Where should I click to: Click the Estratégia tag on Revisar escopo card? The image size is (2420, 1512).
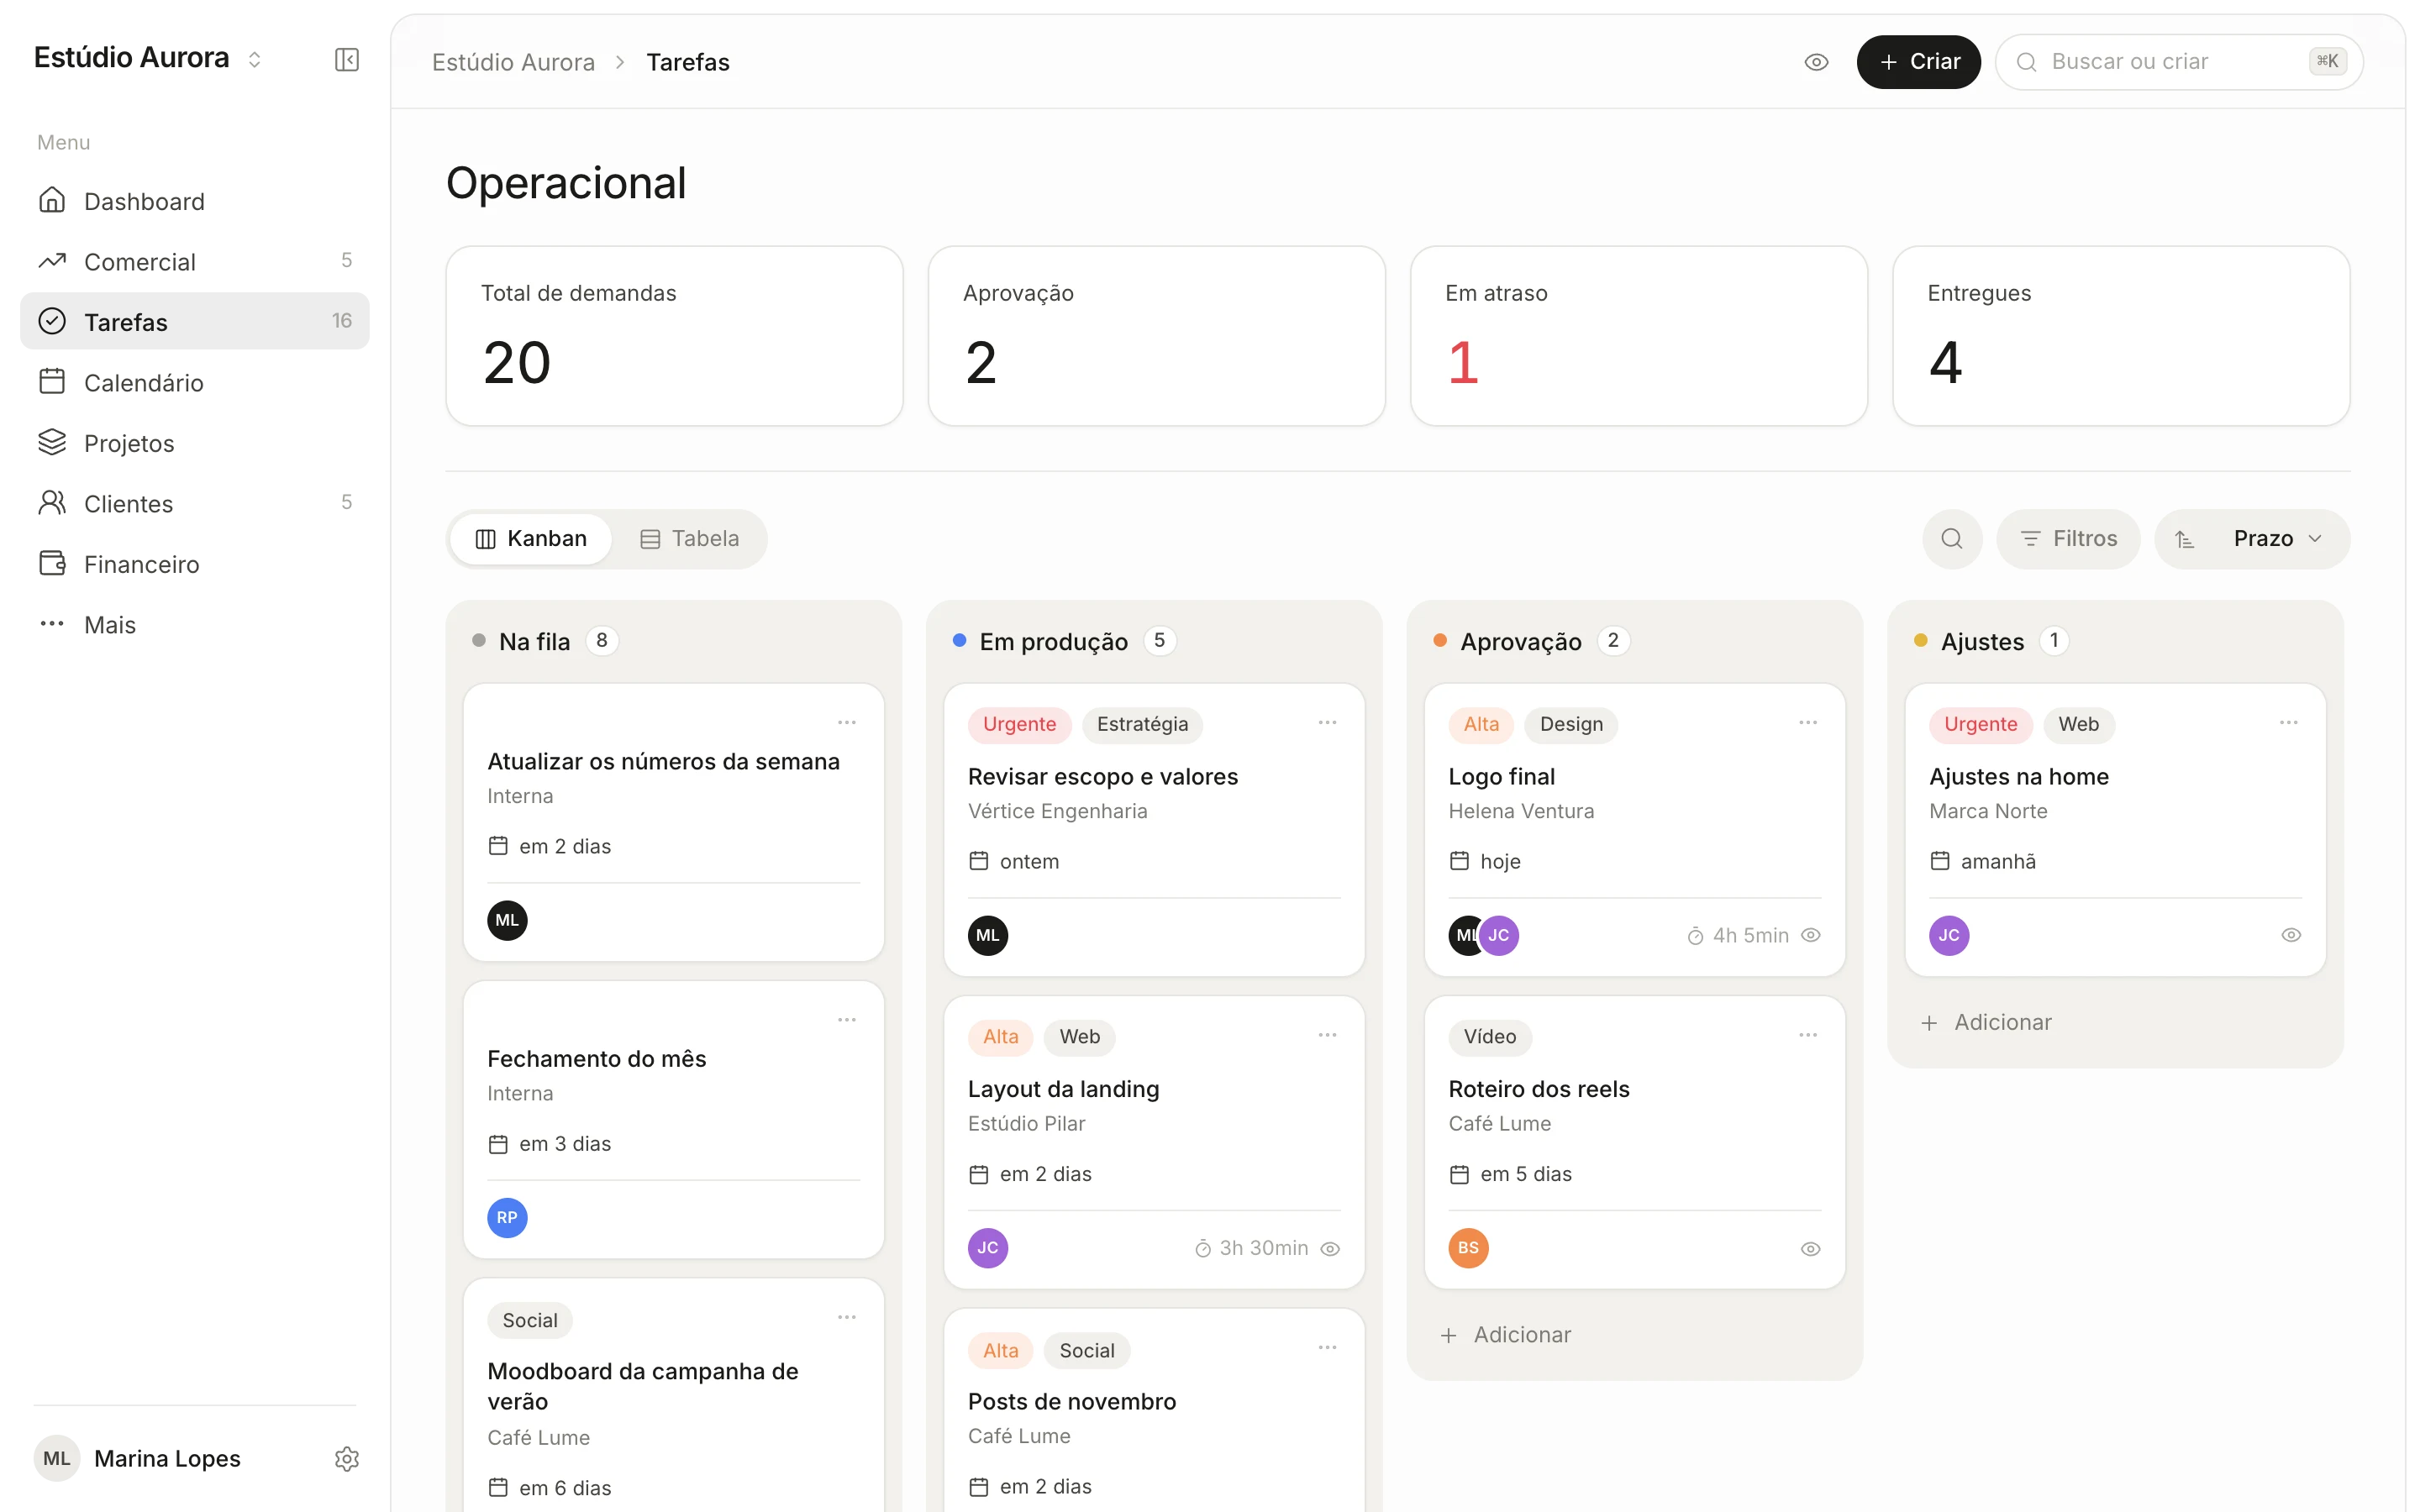(x=1142, y=724)
